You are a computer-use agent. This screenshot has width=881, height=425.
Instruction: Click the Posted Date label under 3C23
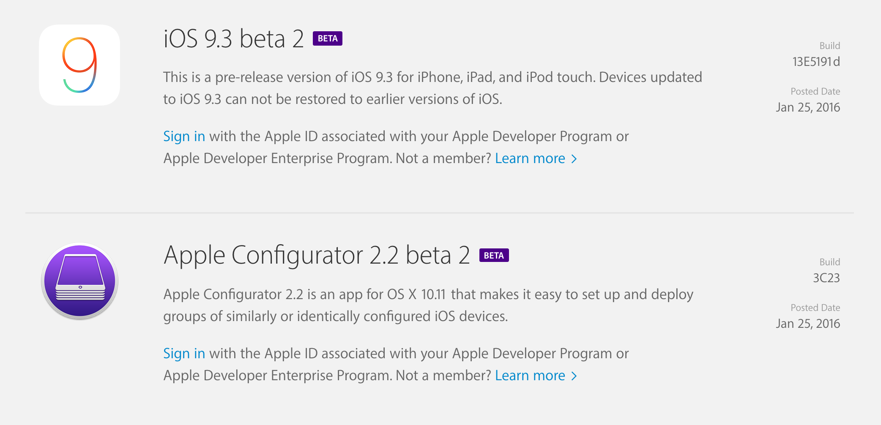[x=815, y=308]
